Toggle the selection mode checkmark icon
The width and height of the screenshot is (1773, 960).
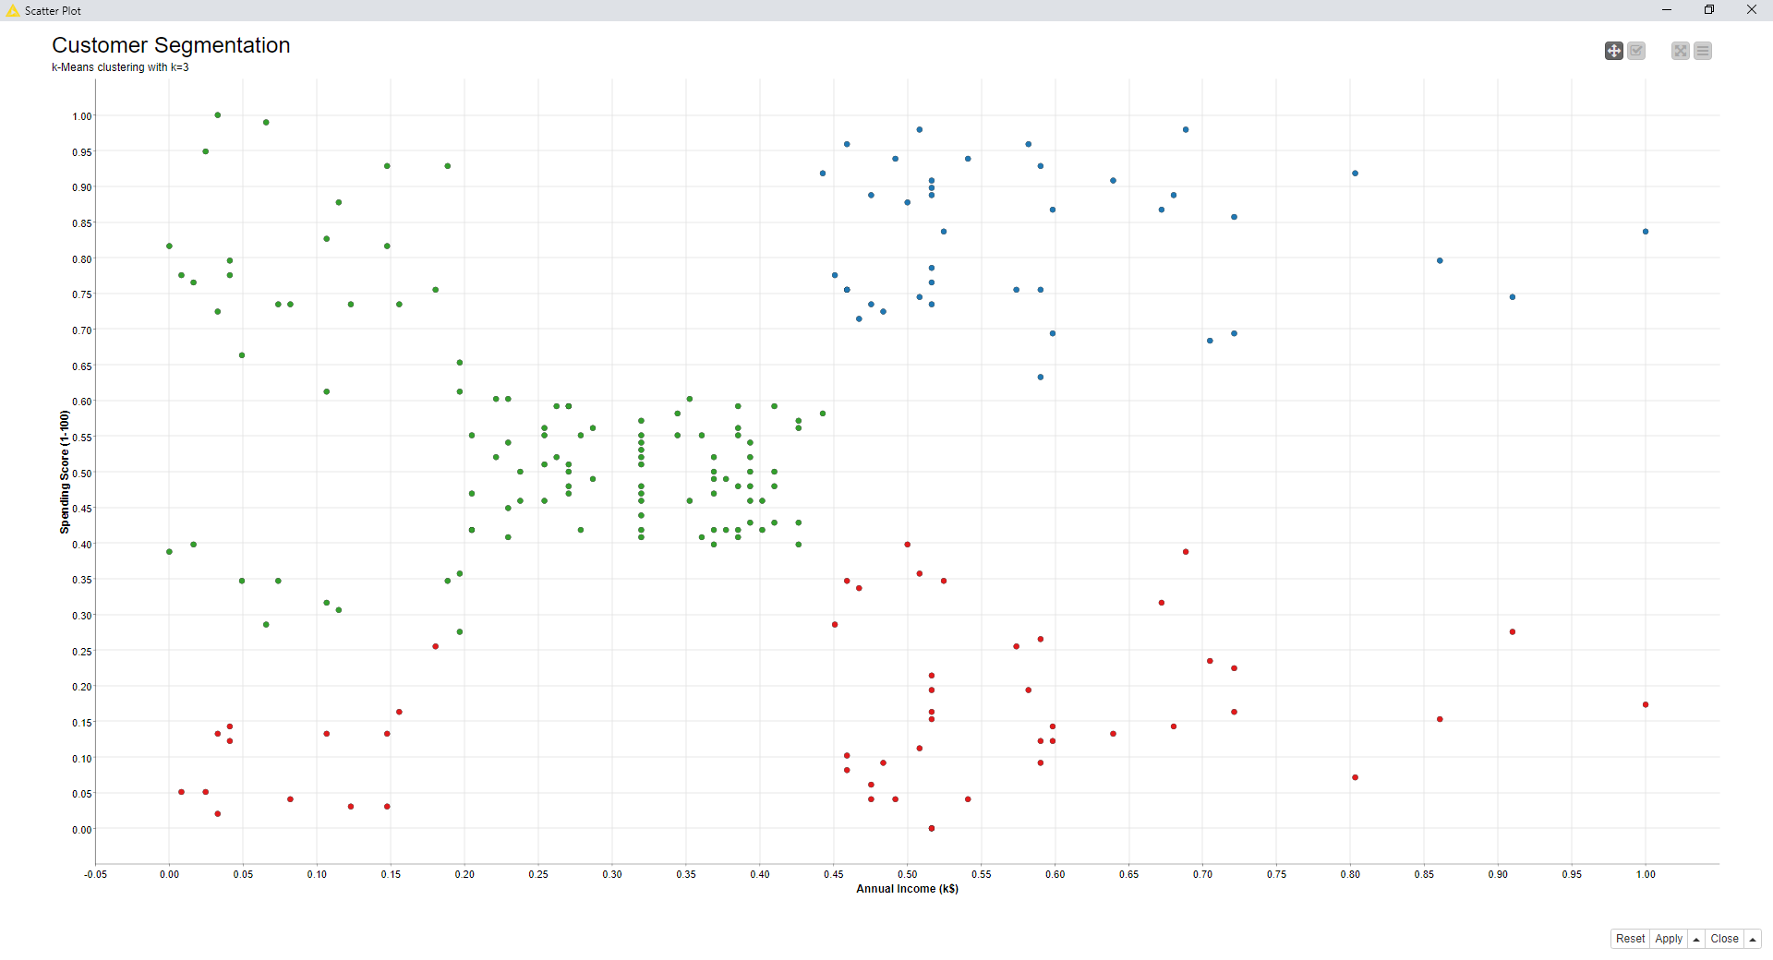pyautogui.click(x=1636, y=51)
